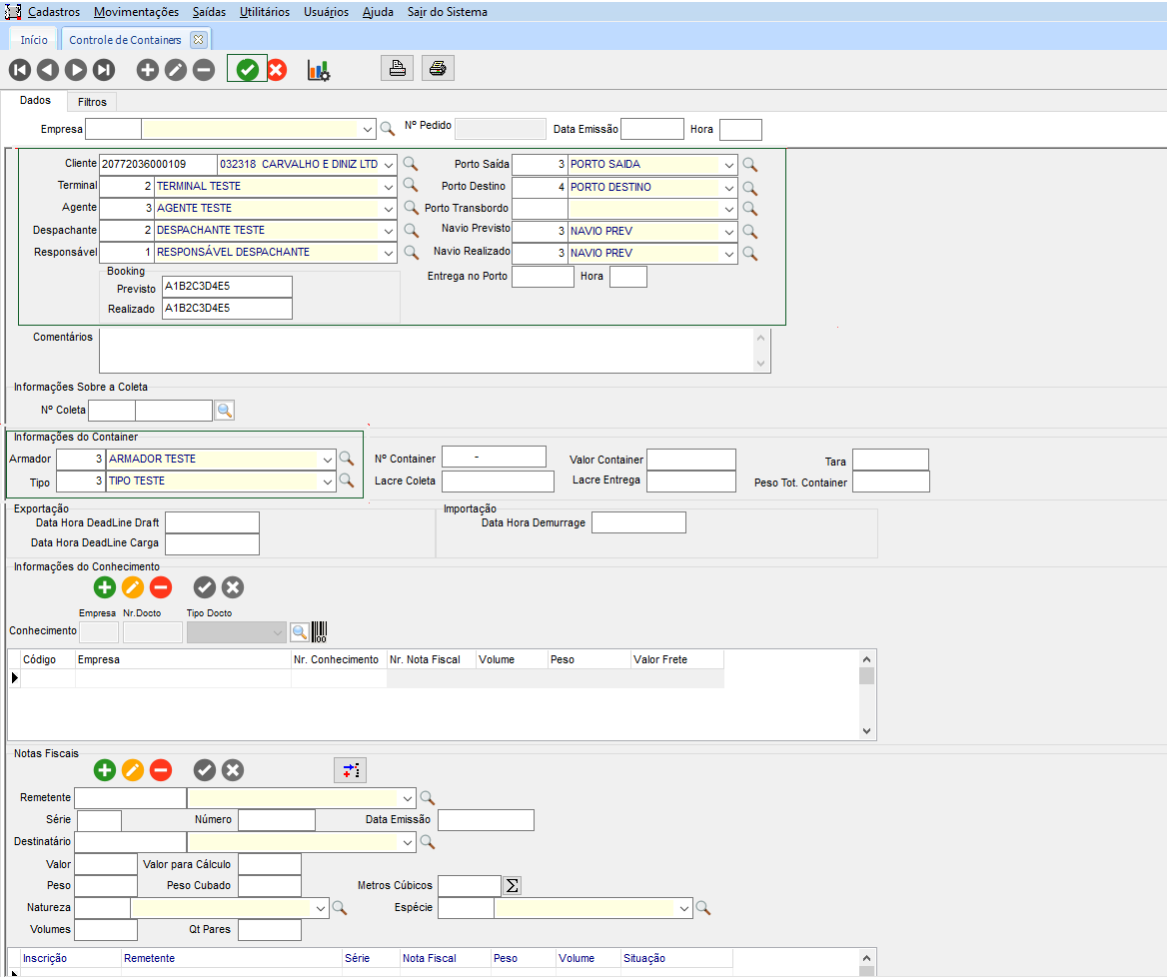The height and width of the screenshot is (977, 1167).
Task: Go to the first record navigation button
Action: click(x=20, y=70)
